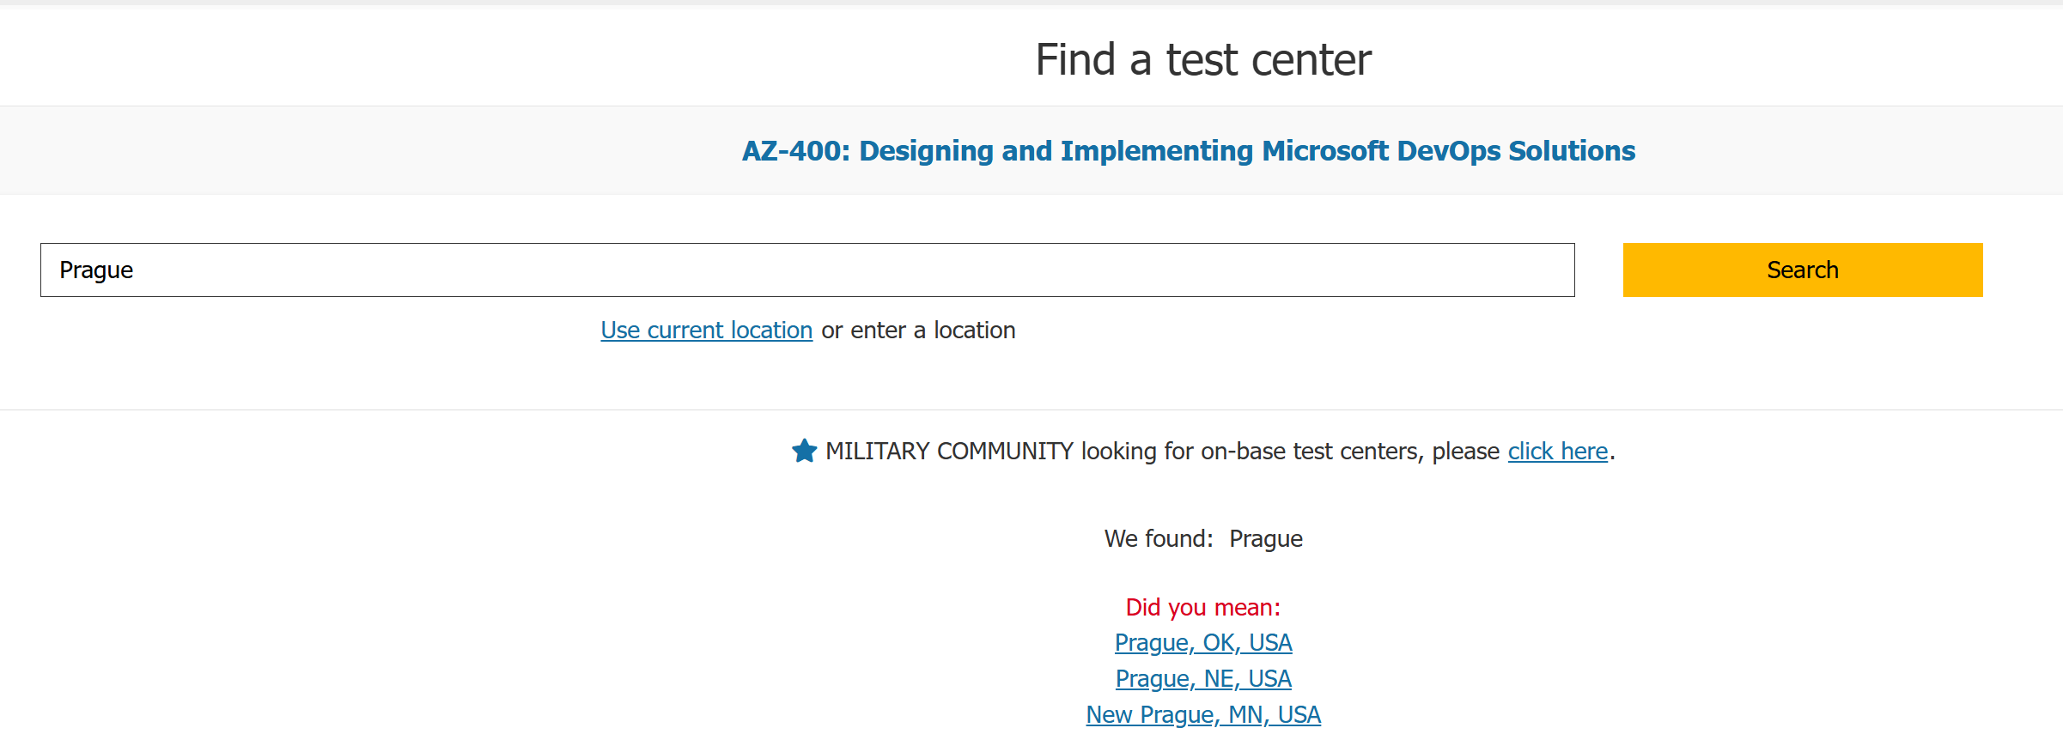Open the "Use current location" link
Viewport: 2063px width, 734px height.
click(x=706, y=330)
